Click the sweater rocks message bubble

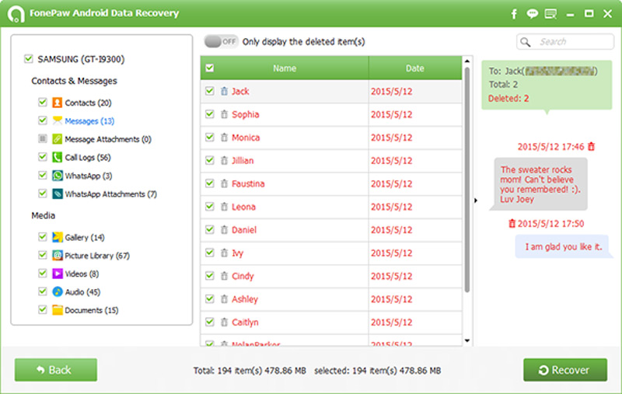pos(540,184)
